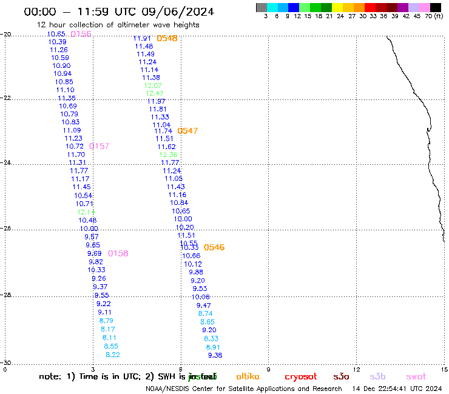Image resolution: width=449 pixels, height=394 pixels.
Task: Click the green wave height '12.07'
Action: point(153,85)
